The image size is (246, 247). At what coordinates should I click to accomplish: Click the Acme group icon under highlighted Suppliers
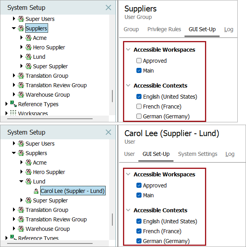(28, 38)
